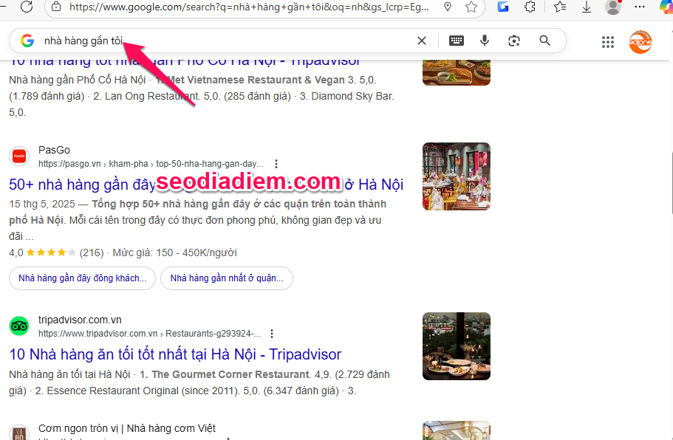
Task: Open the on-screen keyboard input tool
Action: coord(457,41)
